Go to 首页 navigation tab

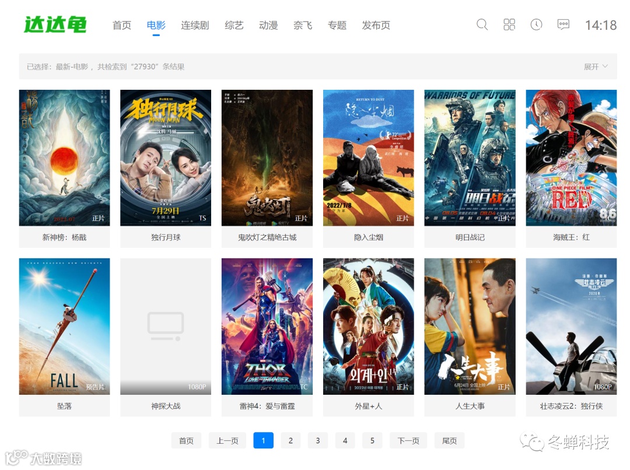tap(122, 25)
